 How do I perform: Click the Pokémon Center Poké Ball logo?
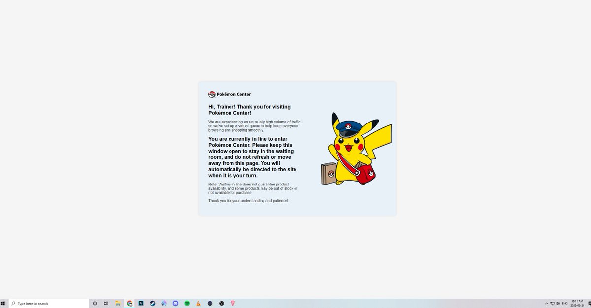coord(212,94)
